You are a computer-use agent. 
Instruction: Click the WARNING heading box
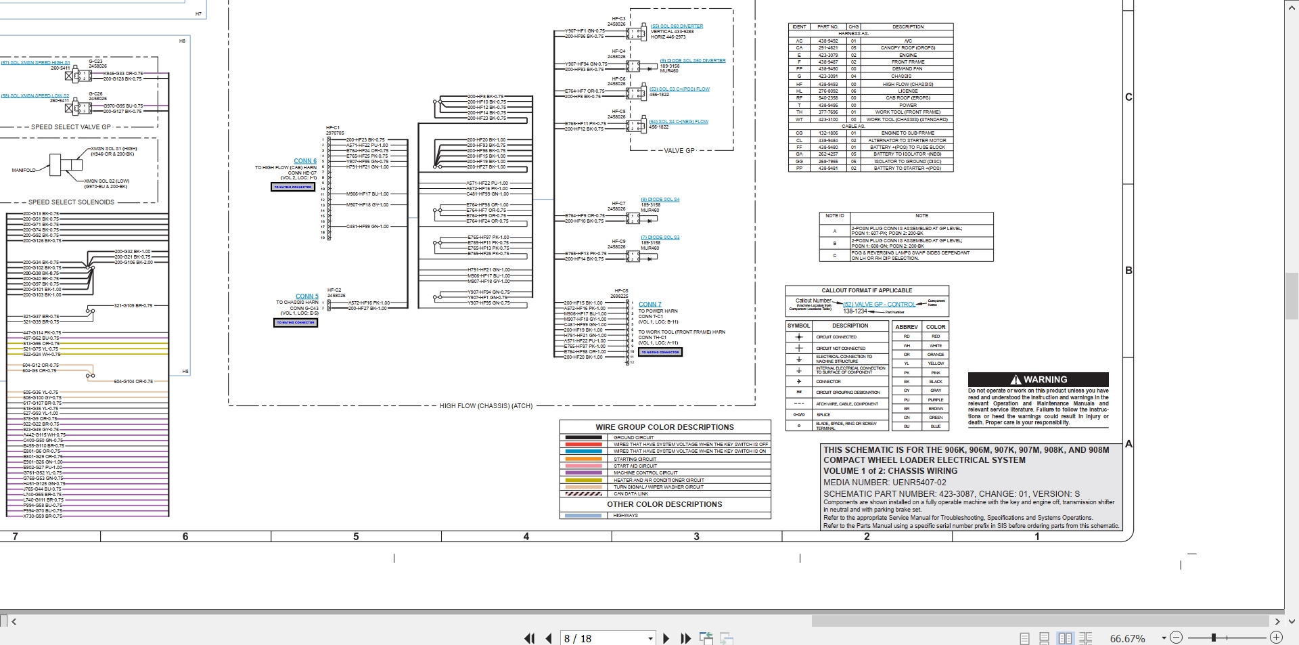pos(1039,380)
